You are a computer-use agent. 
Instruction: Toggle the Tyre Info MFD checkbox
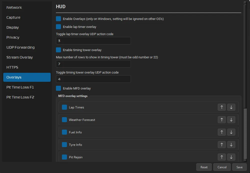point(64,145)
